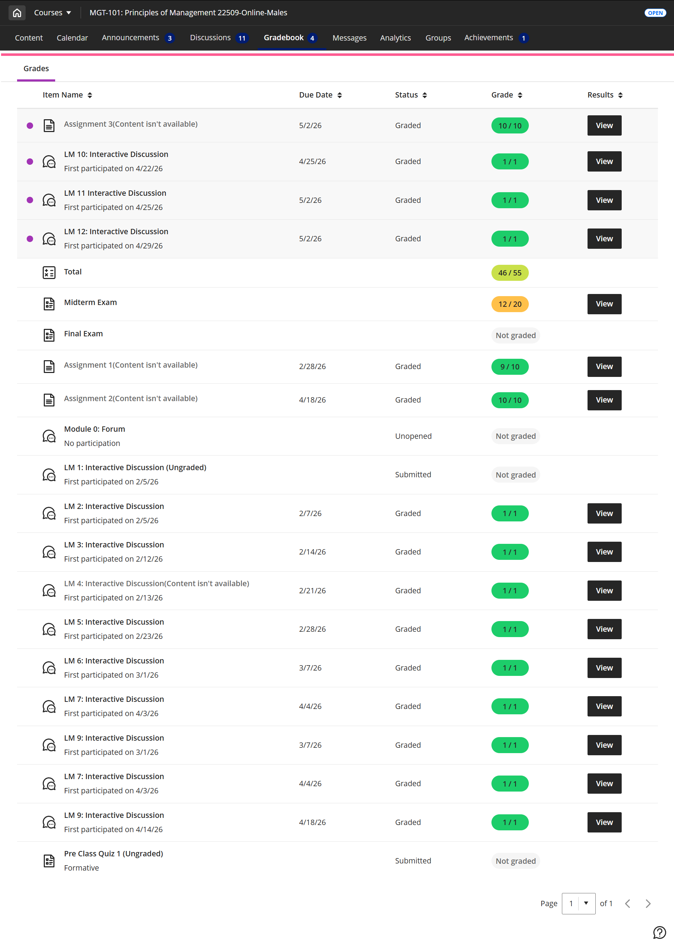Click the LM 4 discussion icon
The width and height of the screenshot is (674, 951).
pos(49,590)
